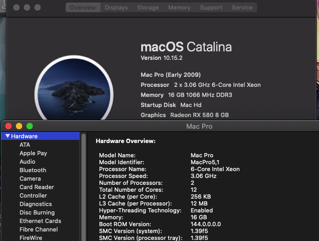Click the '256 KB' L2 cache value

pos(201,197)
